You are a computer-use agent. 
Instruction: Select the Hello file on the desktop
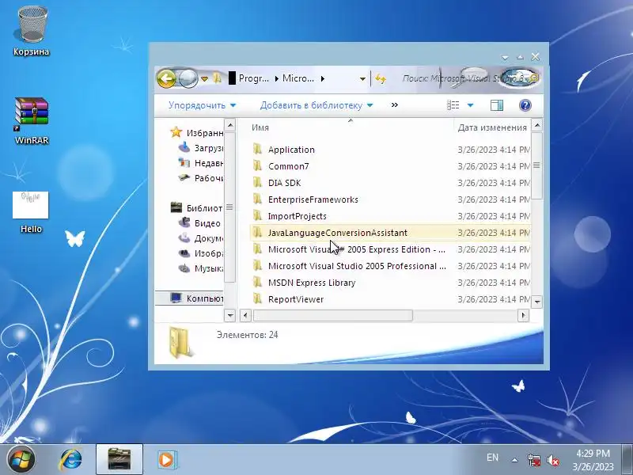tap(31, 211)
